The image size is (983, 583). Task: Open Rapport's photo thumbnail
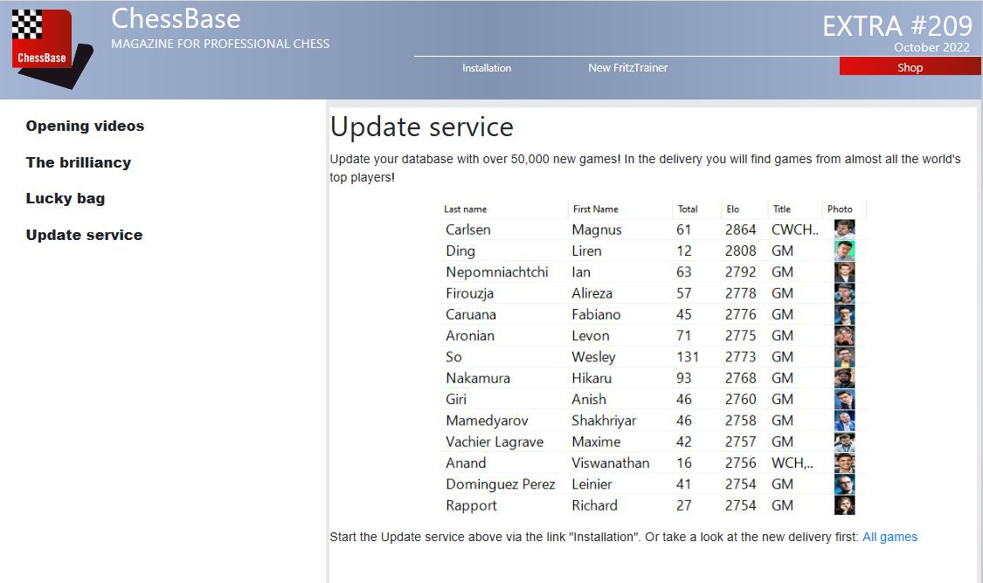click(x=844, y=505)
